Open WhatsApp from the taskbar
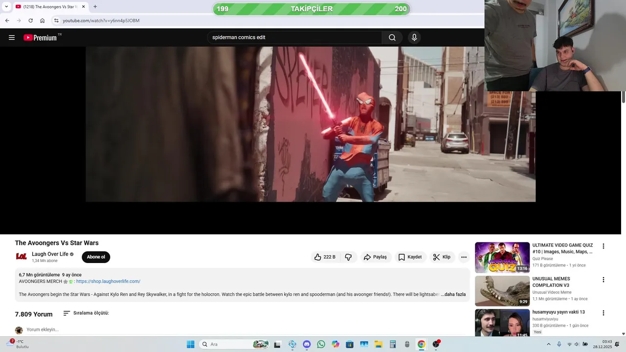The width and height of the screenshot is (626, 352). [x=321, y=344]
